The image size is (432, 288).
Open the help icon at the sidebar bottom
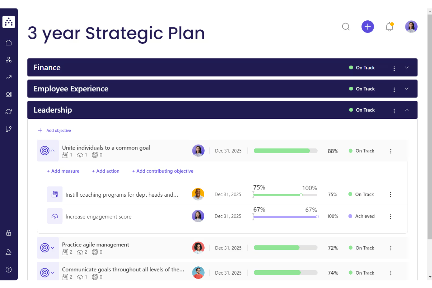pos(9,269)
